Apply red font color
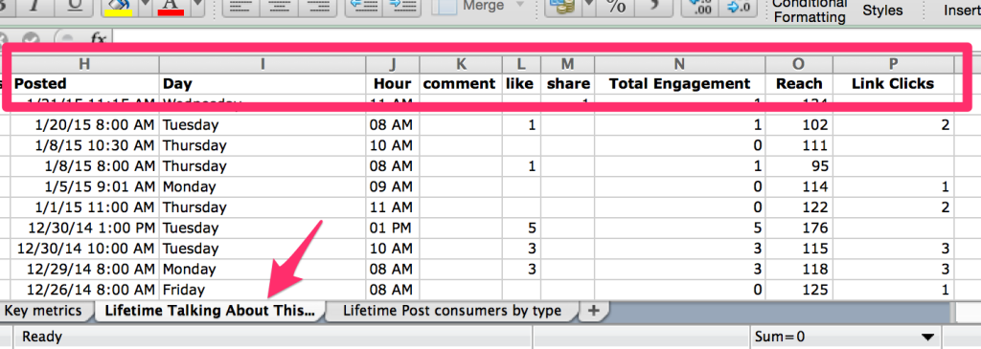This screenshot has height=349, width=981. tap(171, 8)
